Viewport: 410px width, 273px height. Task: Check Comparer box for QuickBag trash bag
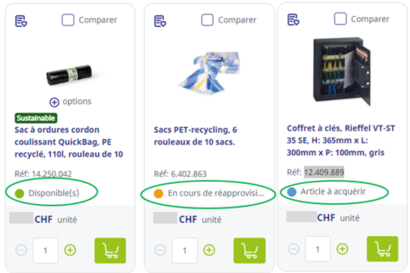68,20
